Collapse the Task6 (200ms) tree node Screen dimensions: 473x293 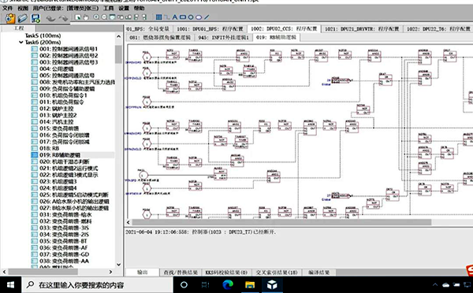20,43
